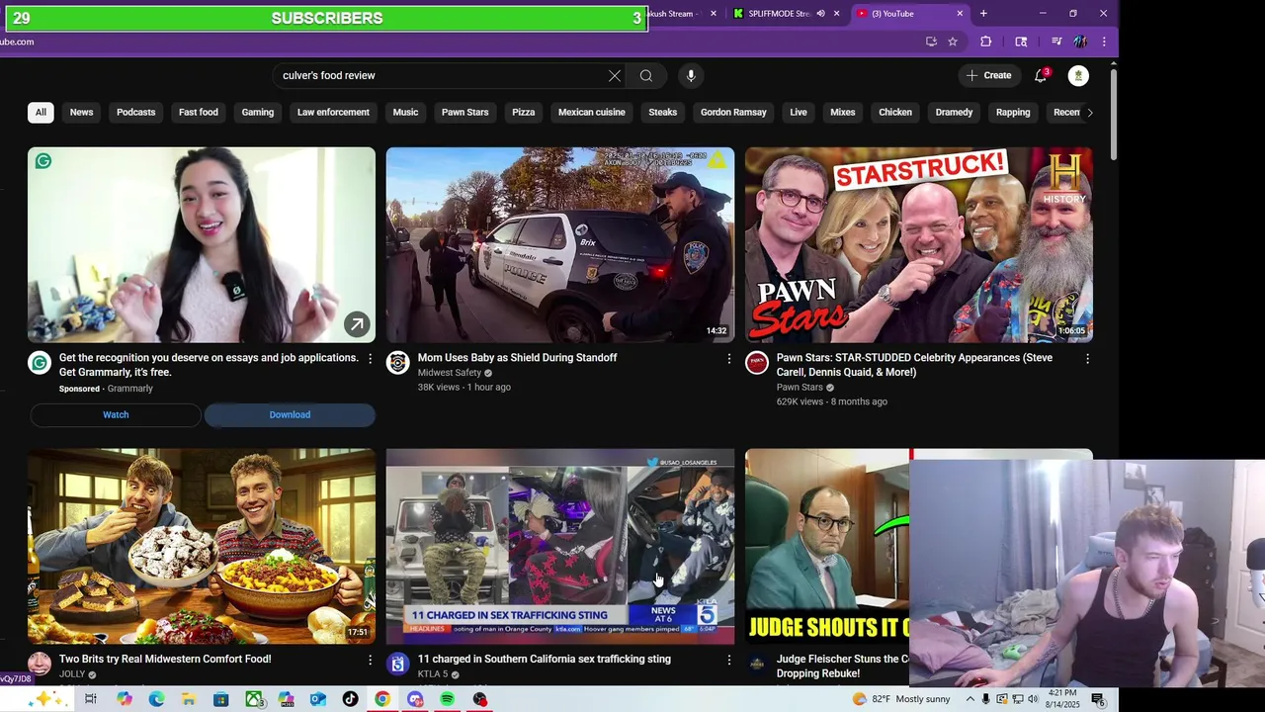The height and width of the screenshot is (712, 1265).
Task: Click the Pawn Stars STARSTRUCK thumbnail
Action: click(x=919, y=245)
